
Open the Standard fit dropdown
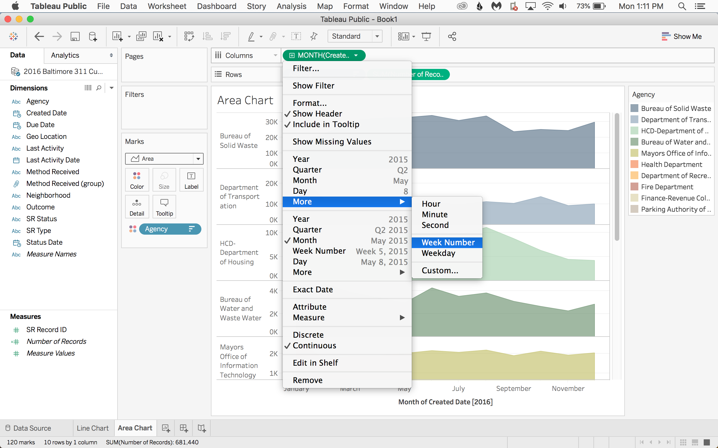377,36
